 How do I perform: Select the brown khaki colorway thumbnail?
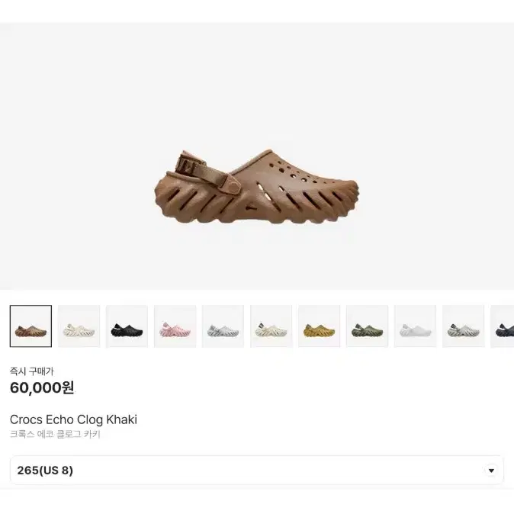[31, 326]
